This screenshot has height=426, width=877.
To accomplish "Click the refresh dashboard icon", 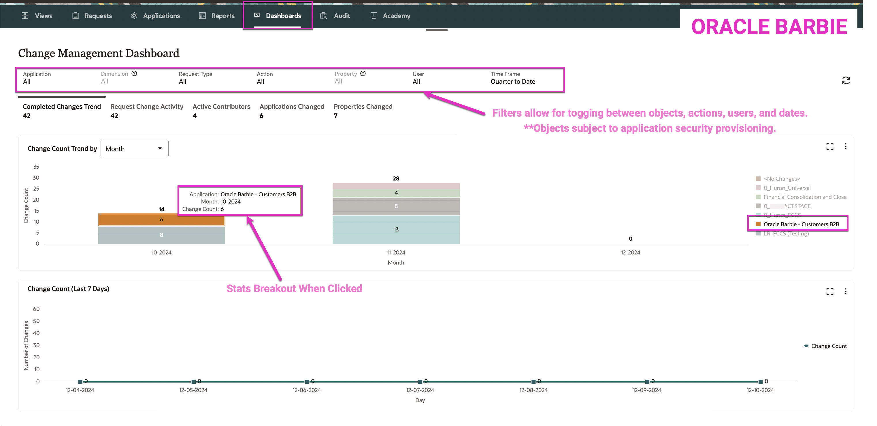I will point(846,81).
